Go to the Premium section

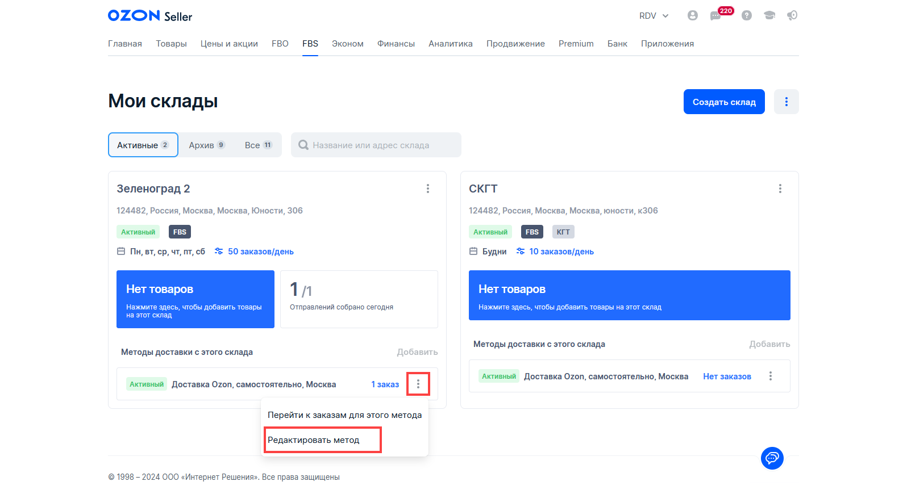pos(576,44)
